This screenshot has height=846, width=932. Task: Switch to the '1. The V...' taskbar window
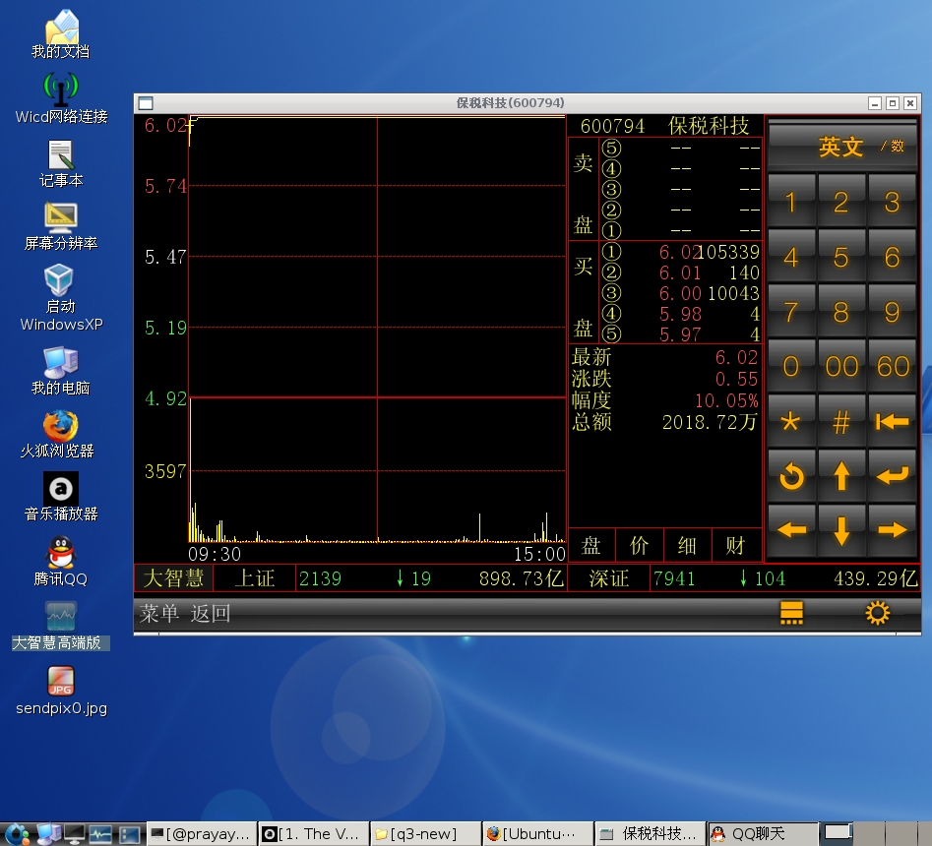click(313, 834)
